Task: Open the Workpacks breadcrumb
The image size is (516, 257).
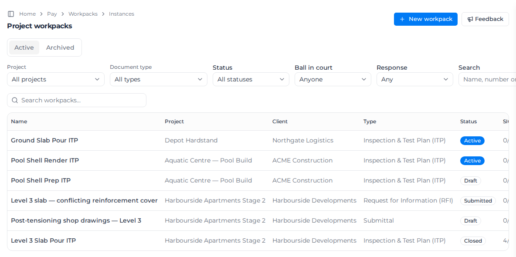Action: tap(83, 14)
